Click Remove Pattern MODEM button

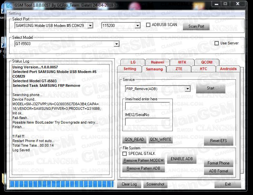(x=143, y=161)
